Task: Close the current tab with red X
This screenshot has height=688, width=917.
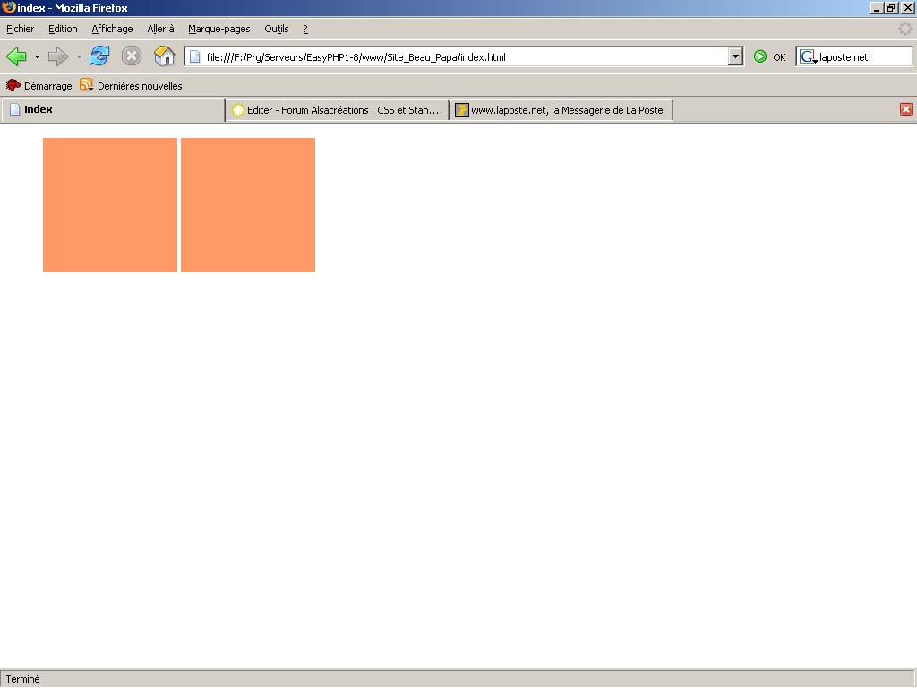Action: pyautogui.click(x=905, y=109)
